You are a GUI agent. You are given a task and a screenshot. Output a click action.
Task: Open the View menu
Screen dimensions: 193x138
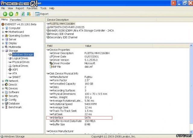click(x=10, y=8)
